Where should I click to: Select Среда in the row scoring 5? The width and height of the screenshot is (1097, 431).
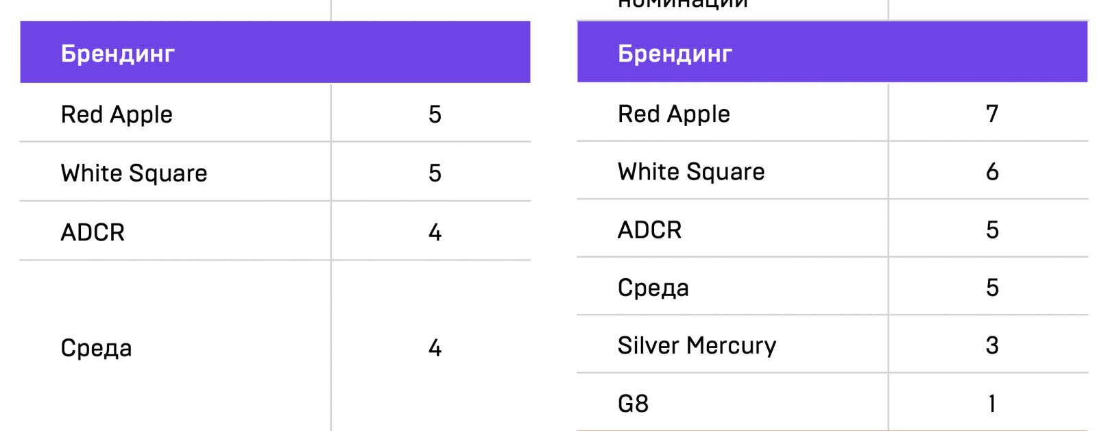point(653,288)
